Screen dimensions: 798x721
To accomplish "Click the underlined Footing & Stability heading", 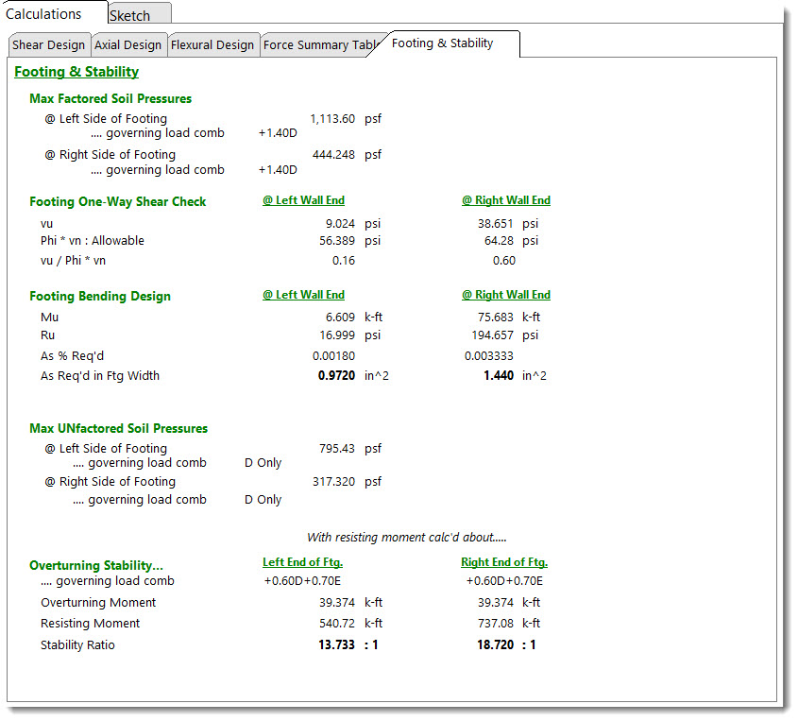I will (76, 72).
